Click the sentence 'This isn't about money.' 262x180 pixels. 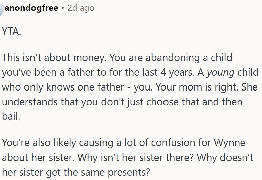(54, 58)
